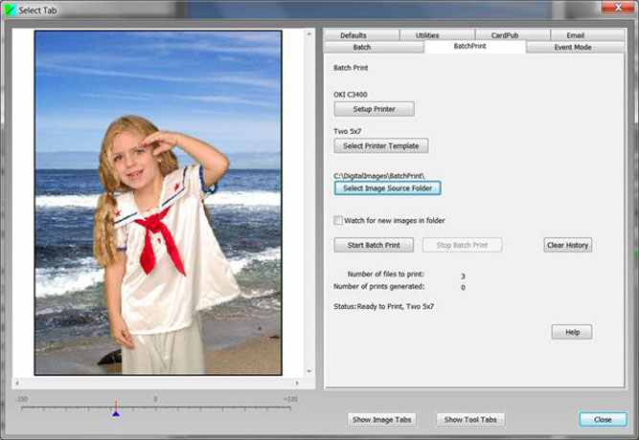Enable Watch for new images in folder
The height and width of the screenshot is (440, 639).
click(x=338, y=220)
